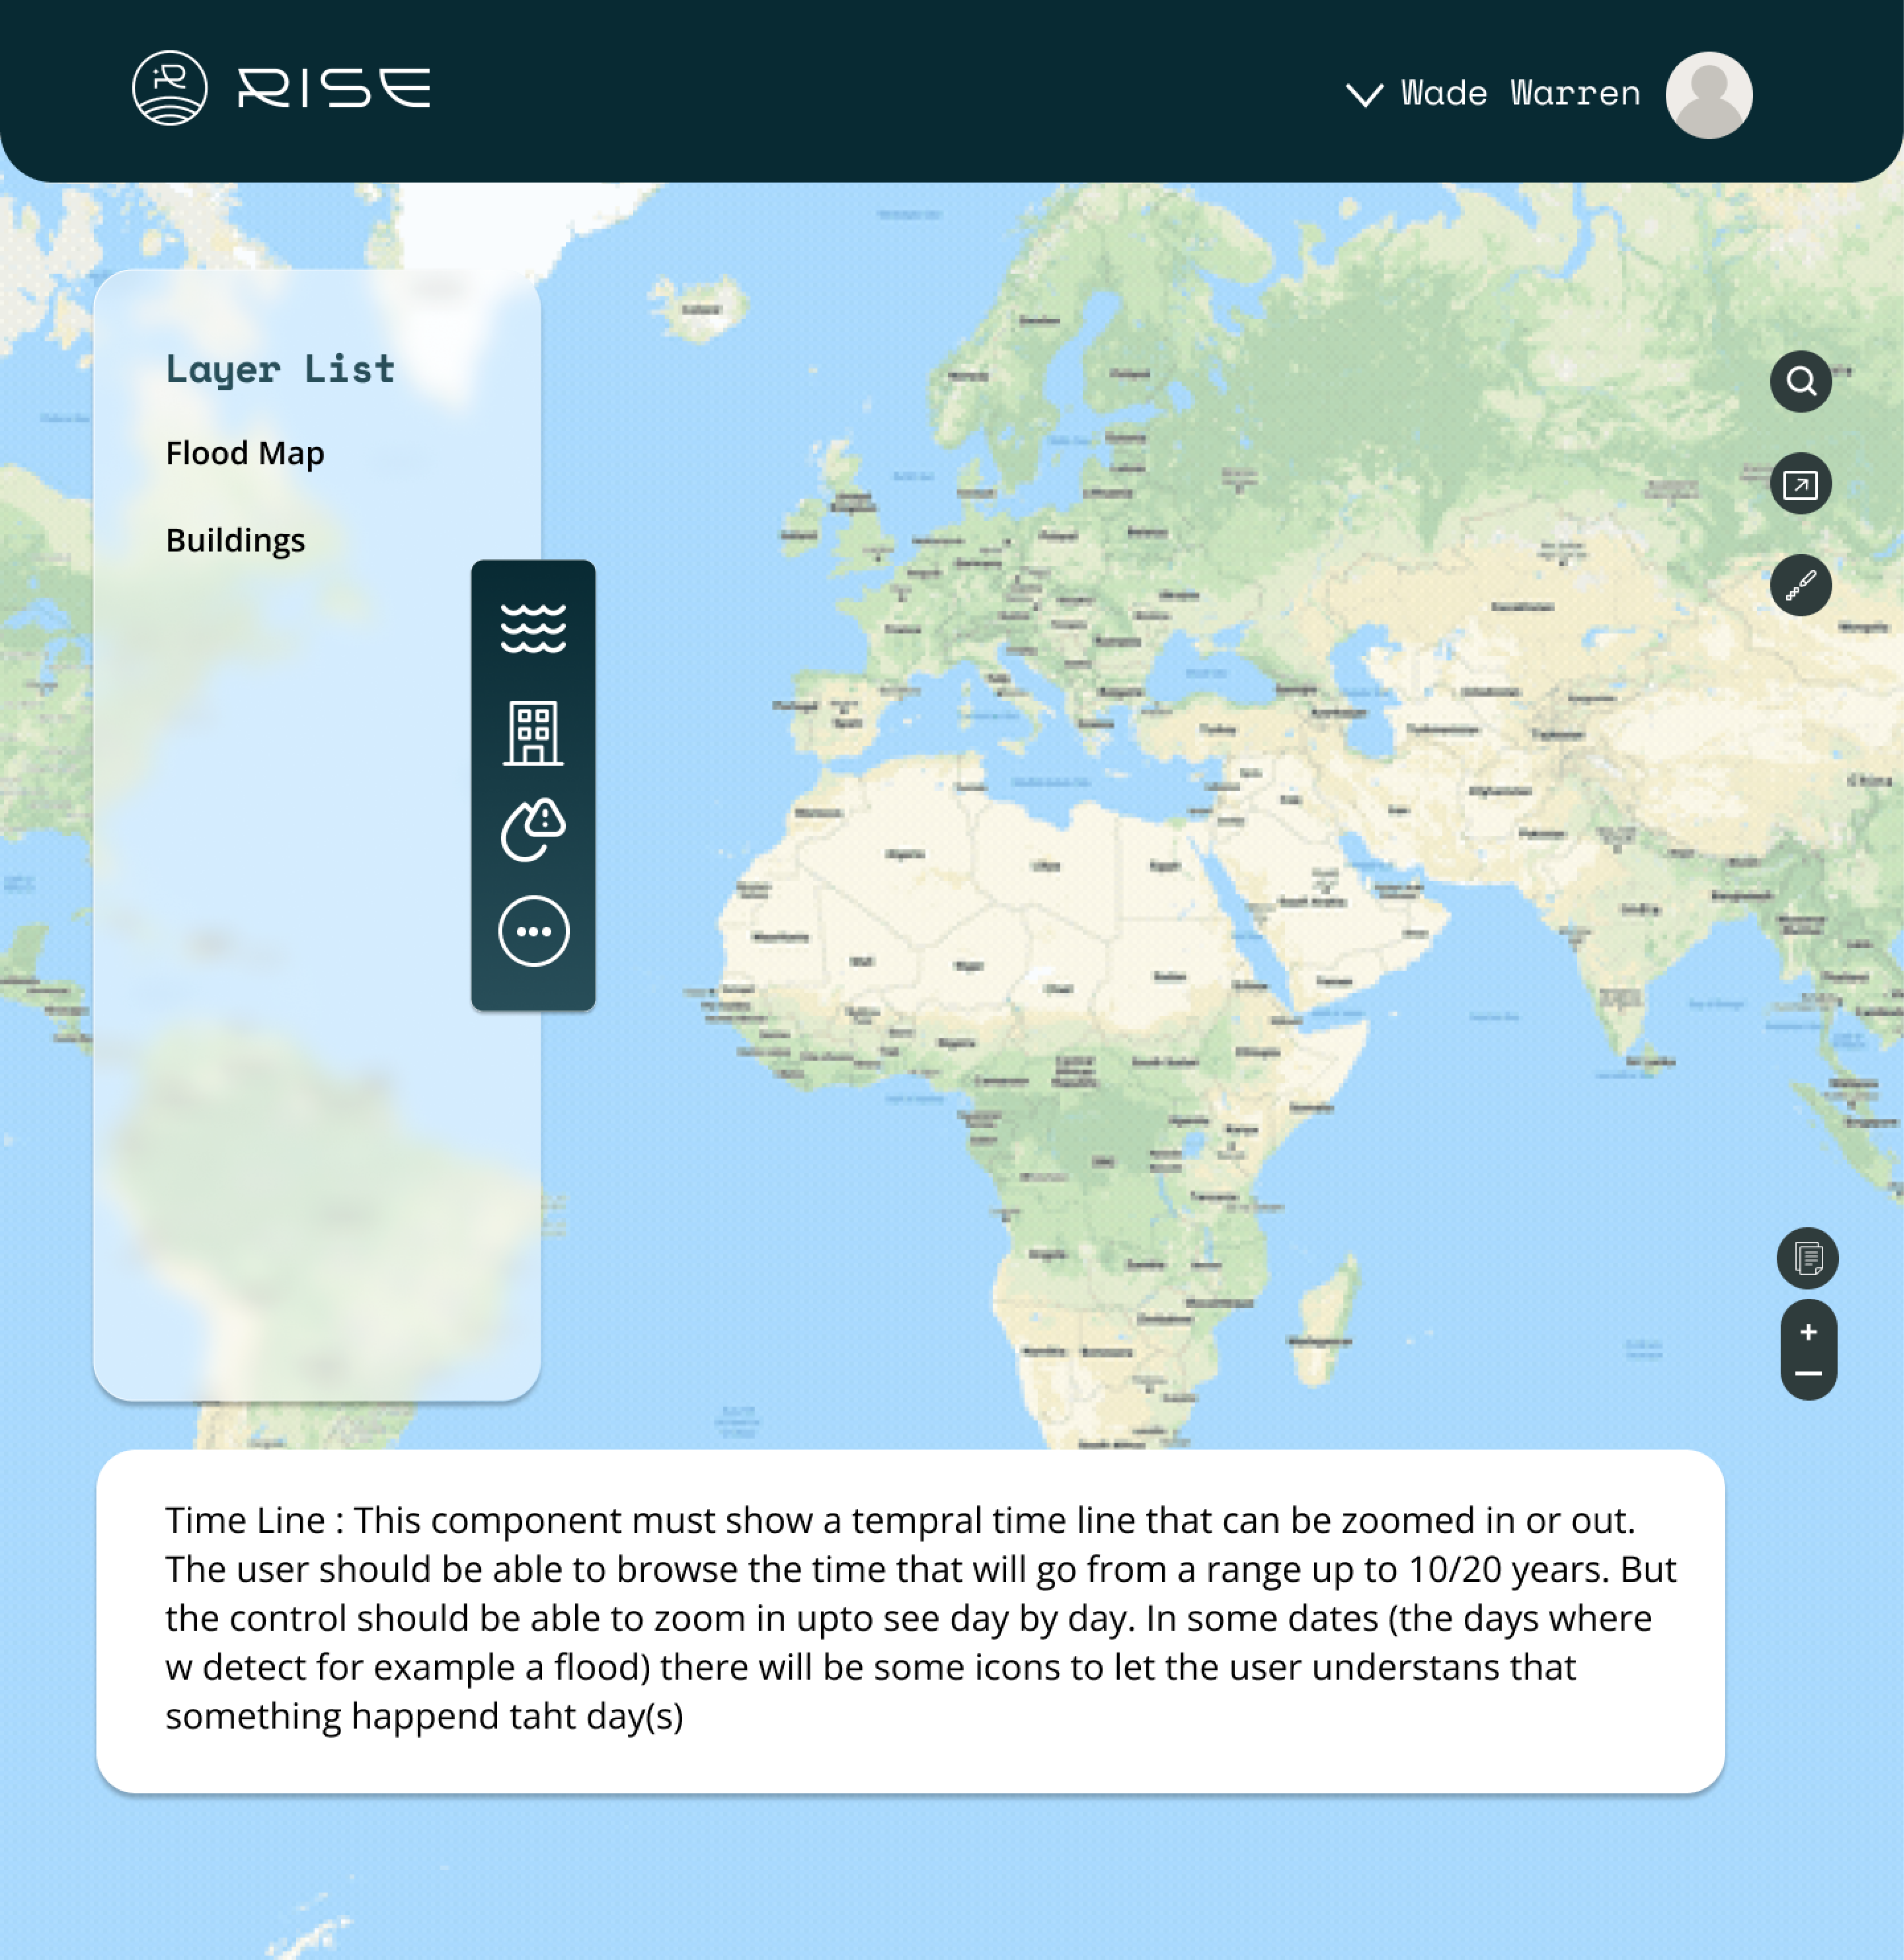The width and height of the screenshot is (1904, 1960).
Task: Zoom in with the plus button
Action: coord(1808,1332)
